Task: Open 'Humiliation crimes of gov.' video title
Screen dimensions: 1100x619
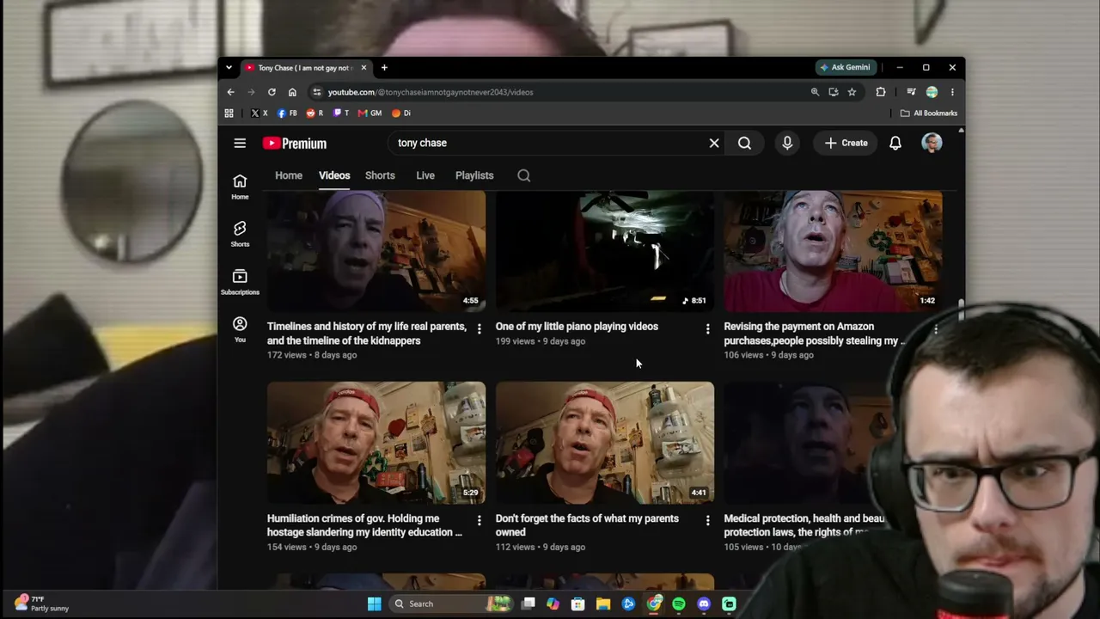Action: (364, 525)
